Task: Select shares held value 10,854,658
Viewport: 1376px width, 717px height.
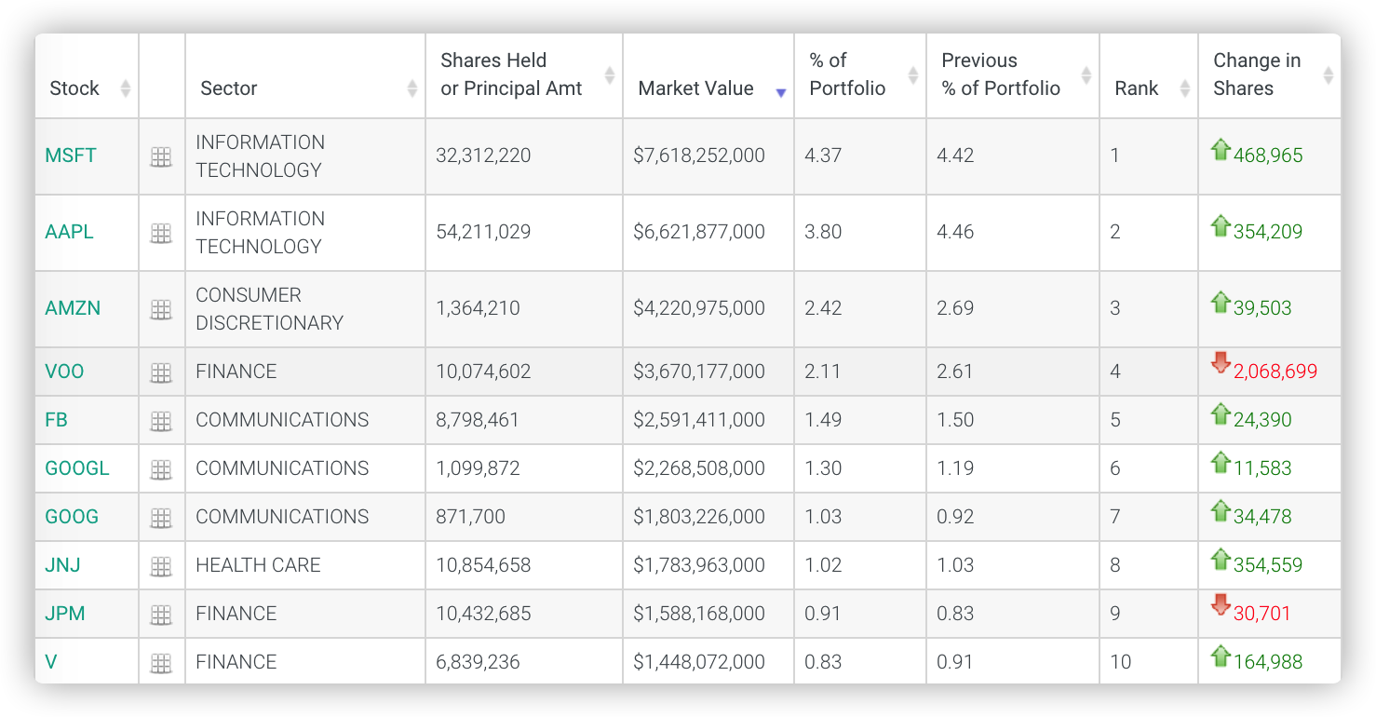Action: (x=483, y=565)
